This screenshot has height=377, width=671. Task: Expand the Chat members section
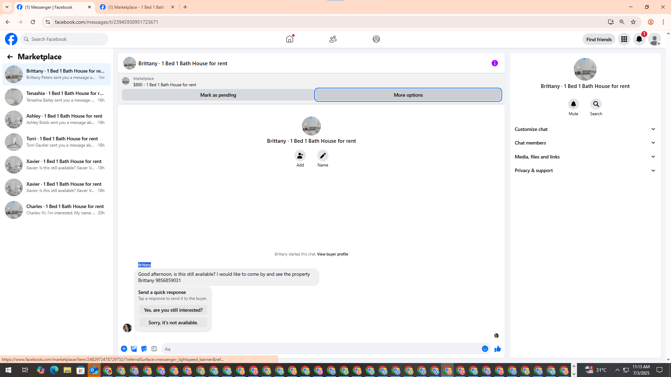(x=585, y=143)
